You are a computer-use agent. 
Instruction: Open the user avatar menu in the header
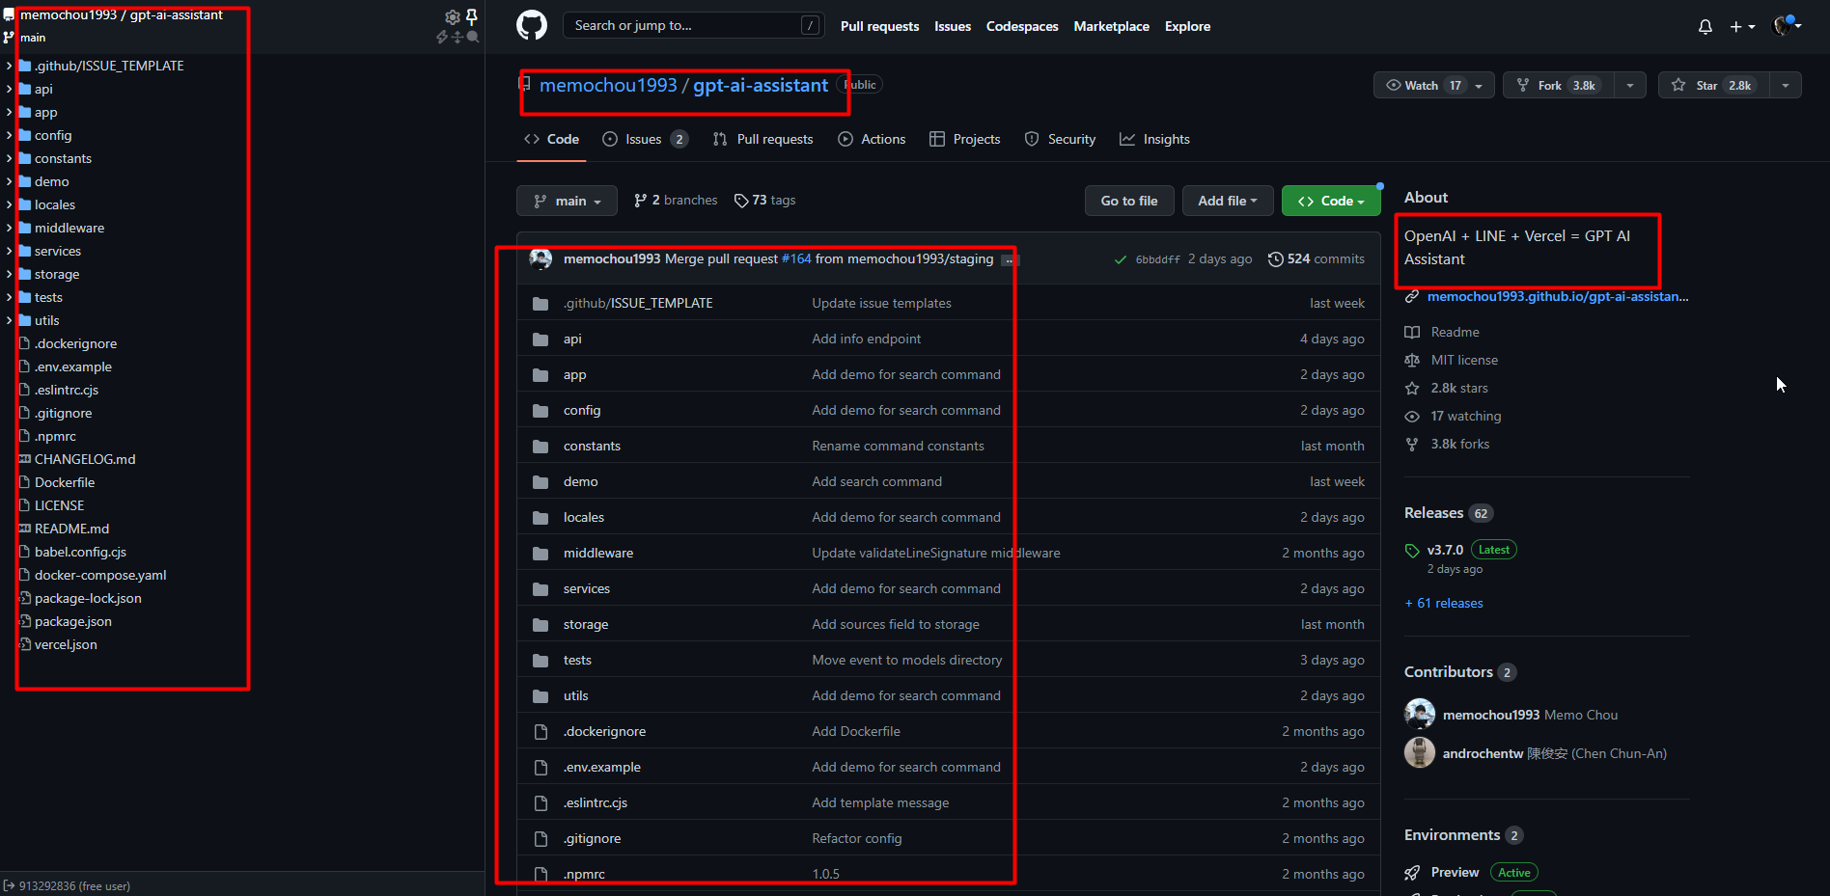[x=1788, y=26]
